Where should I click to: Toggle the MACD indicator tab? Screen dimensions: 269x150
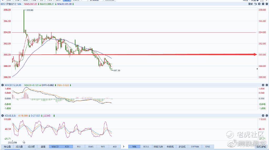point(55,147)
